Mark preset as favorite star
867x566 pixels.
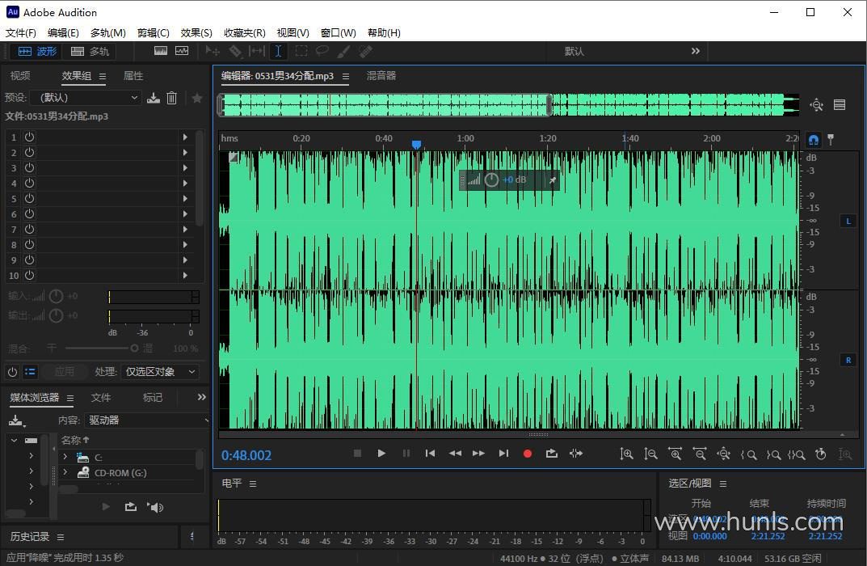[197, 98]
